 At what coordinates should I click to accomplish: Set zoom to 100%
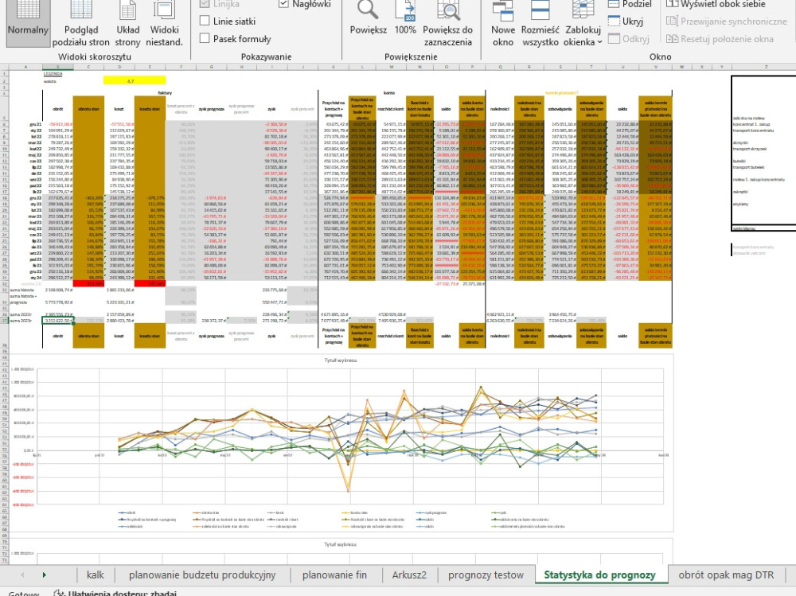tap(405, 18)
